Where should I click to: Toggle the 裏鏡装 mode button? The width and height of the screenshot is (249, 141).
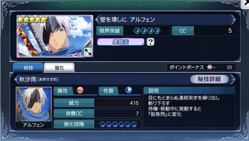tap(121, 42)
